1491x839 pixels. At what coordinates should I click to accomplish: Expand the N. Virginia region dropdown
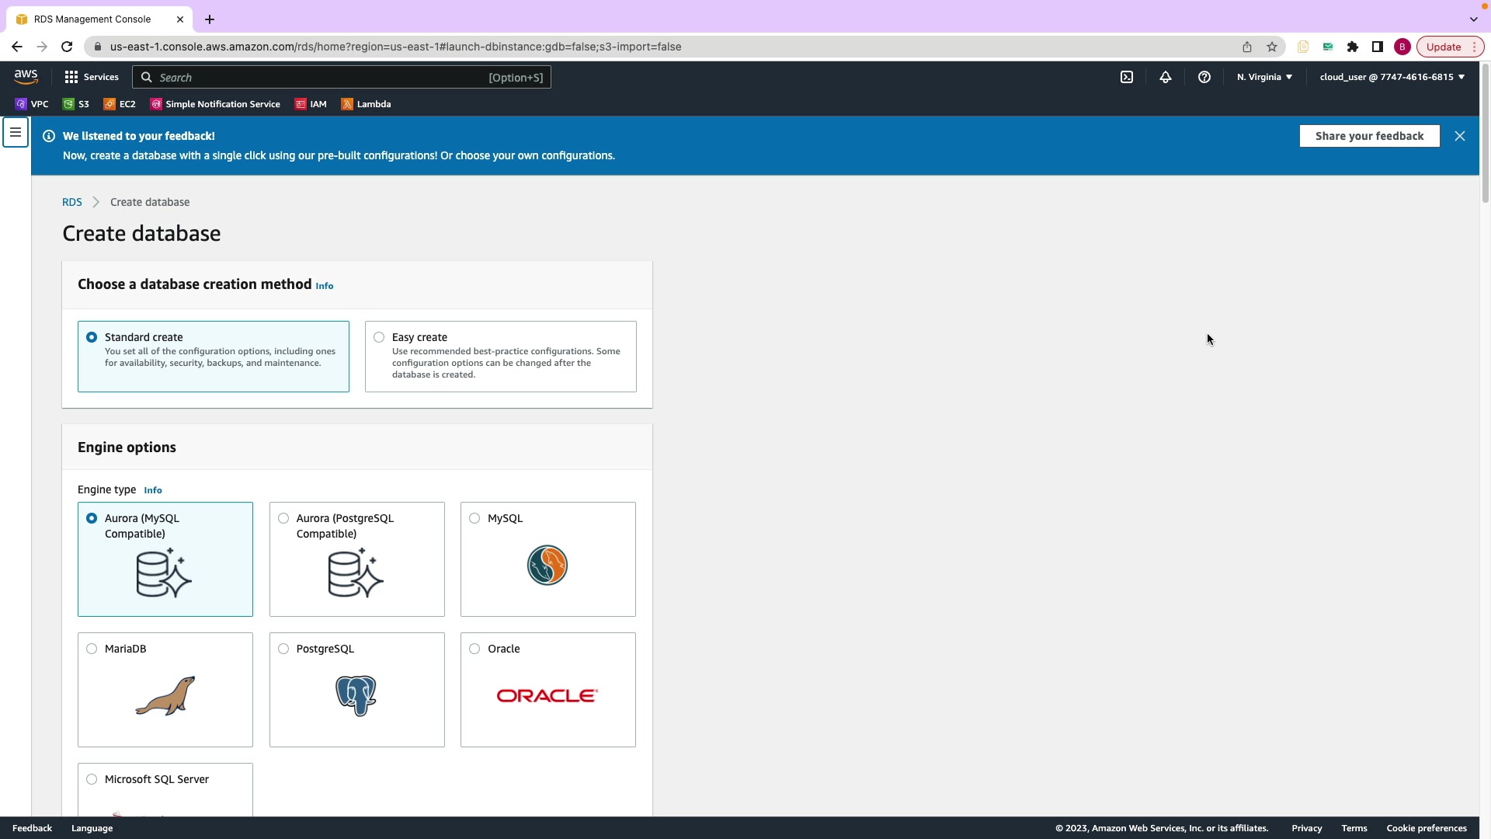click(1264, 77)
